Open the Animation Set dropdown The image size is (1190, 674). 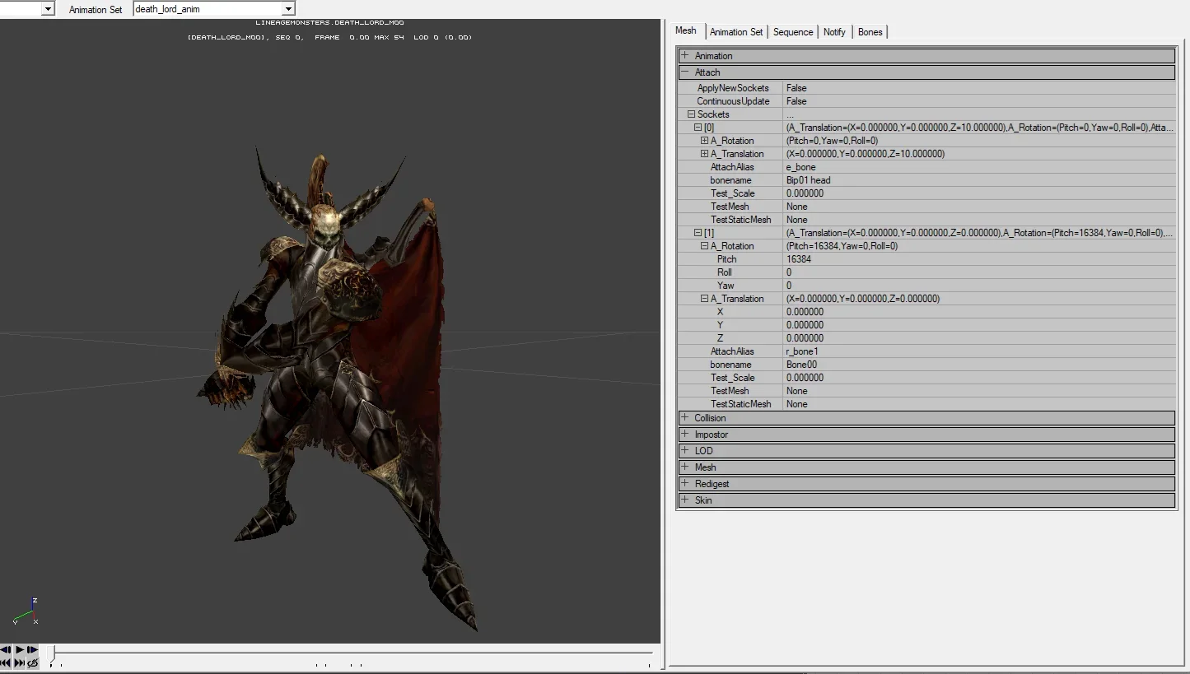pyautogui.click(x=287, y=9)
